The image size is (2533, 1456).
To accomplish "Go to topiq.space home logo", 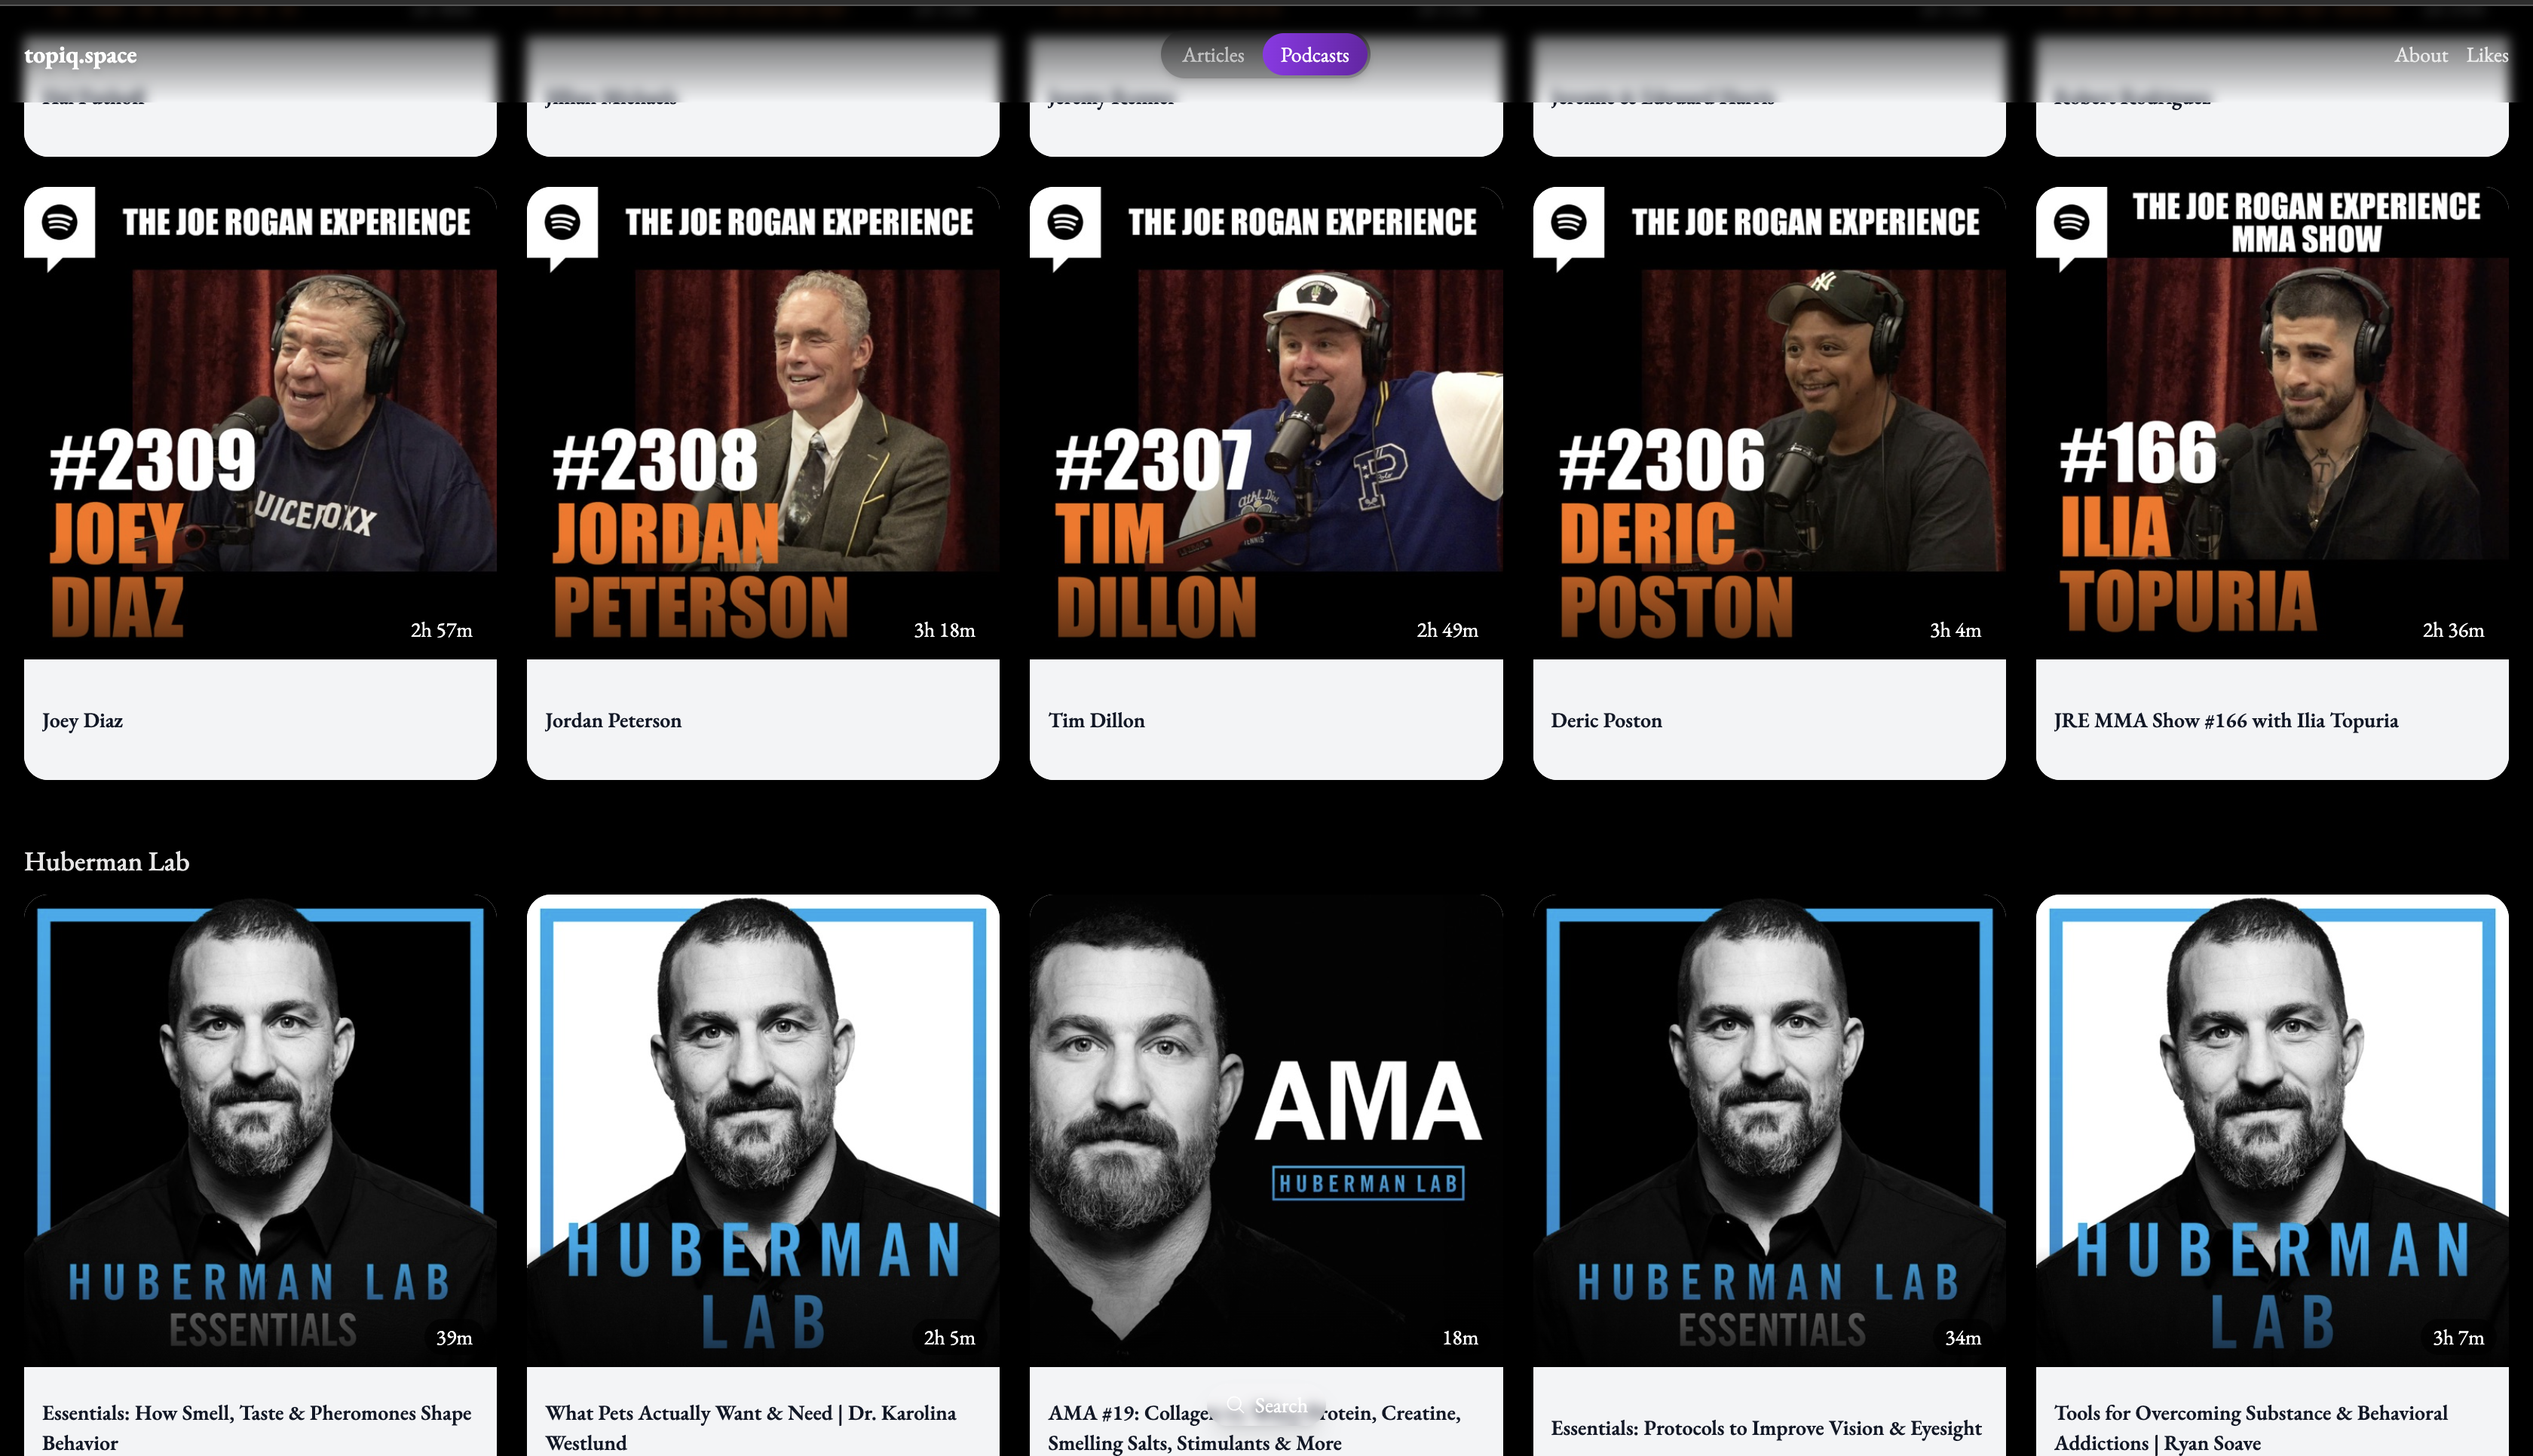I will tap(80, 56).
